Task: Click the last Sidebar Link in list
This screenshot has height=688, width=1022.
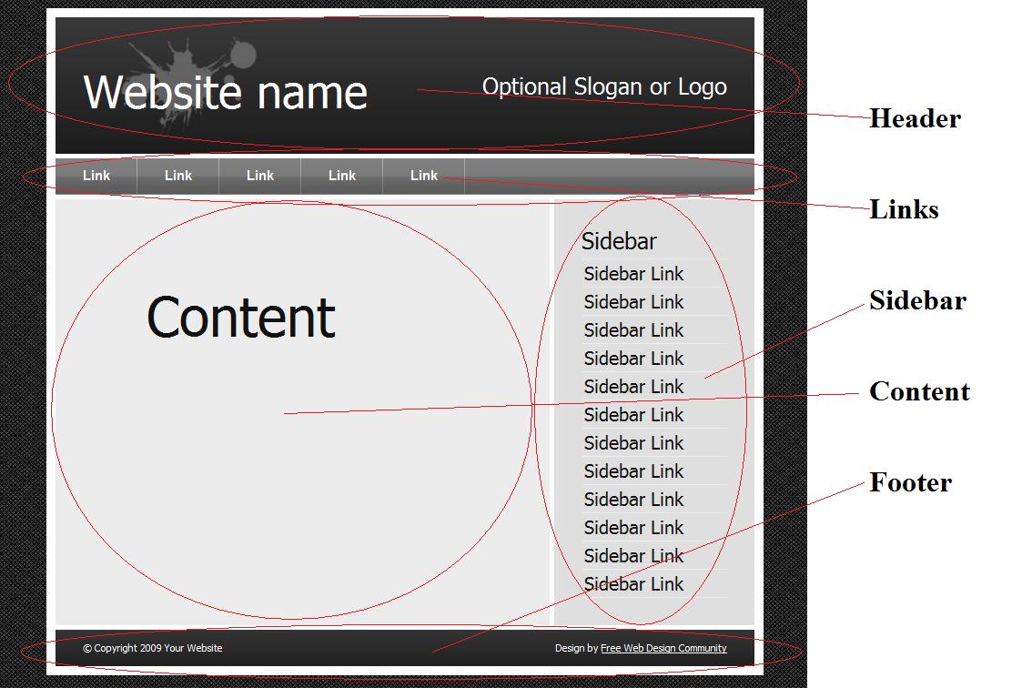Action: tap(633, 584)
